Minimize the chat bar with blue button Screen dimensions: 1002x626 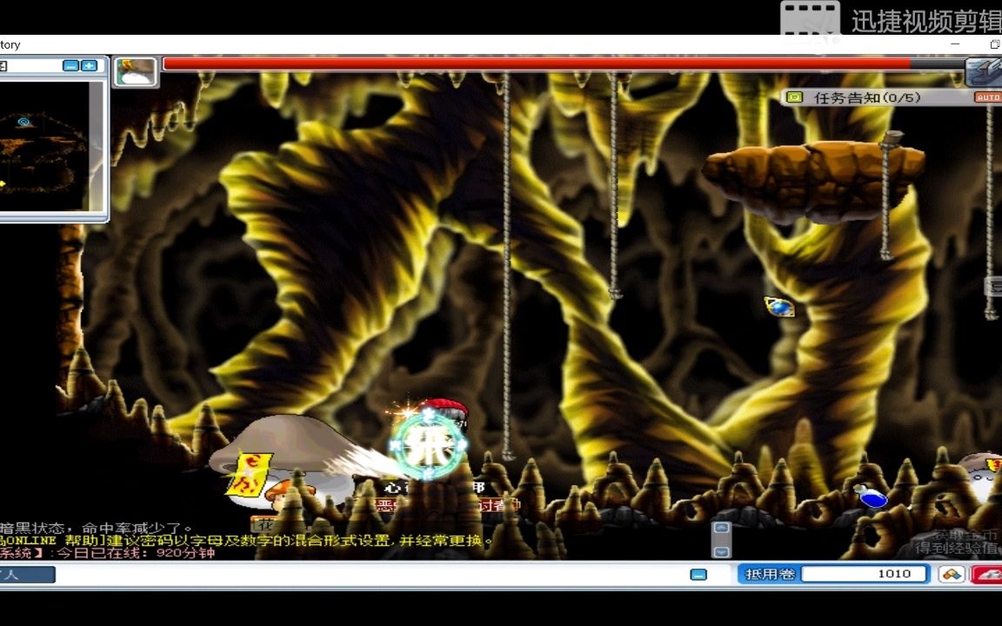tap(698, 574)
